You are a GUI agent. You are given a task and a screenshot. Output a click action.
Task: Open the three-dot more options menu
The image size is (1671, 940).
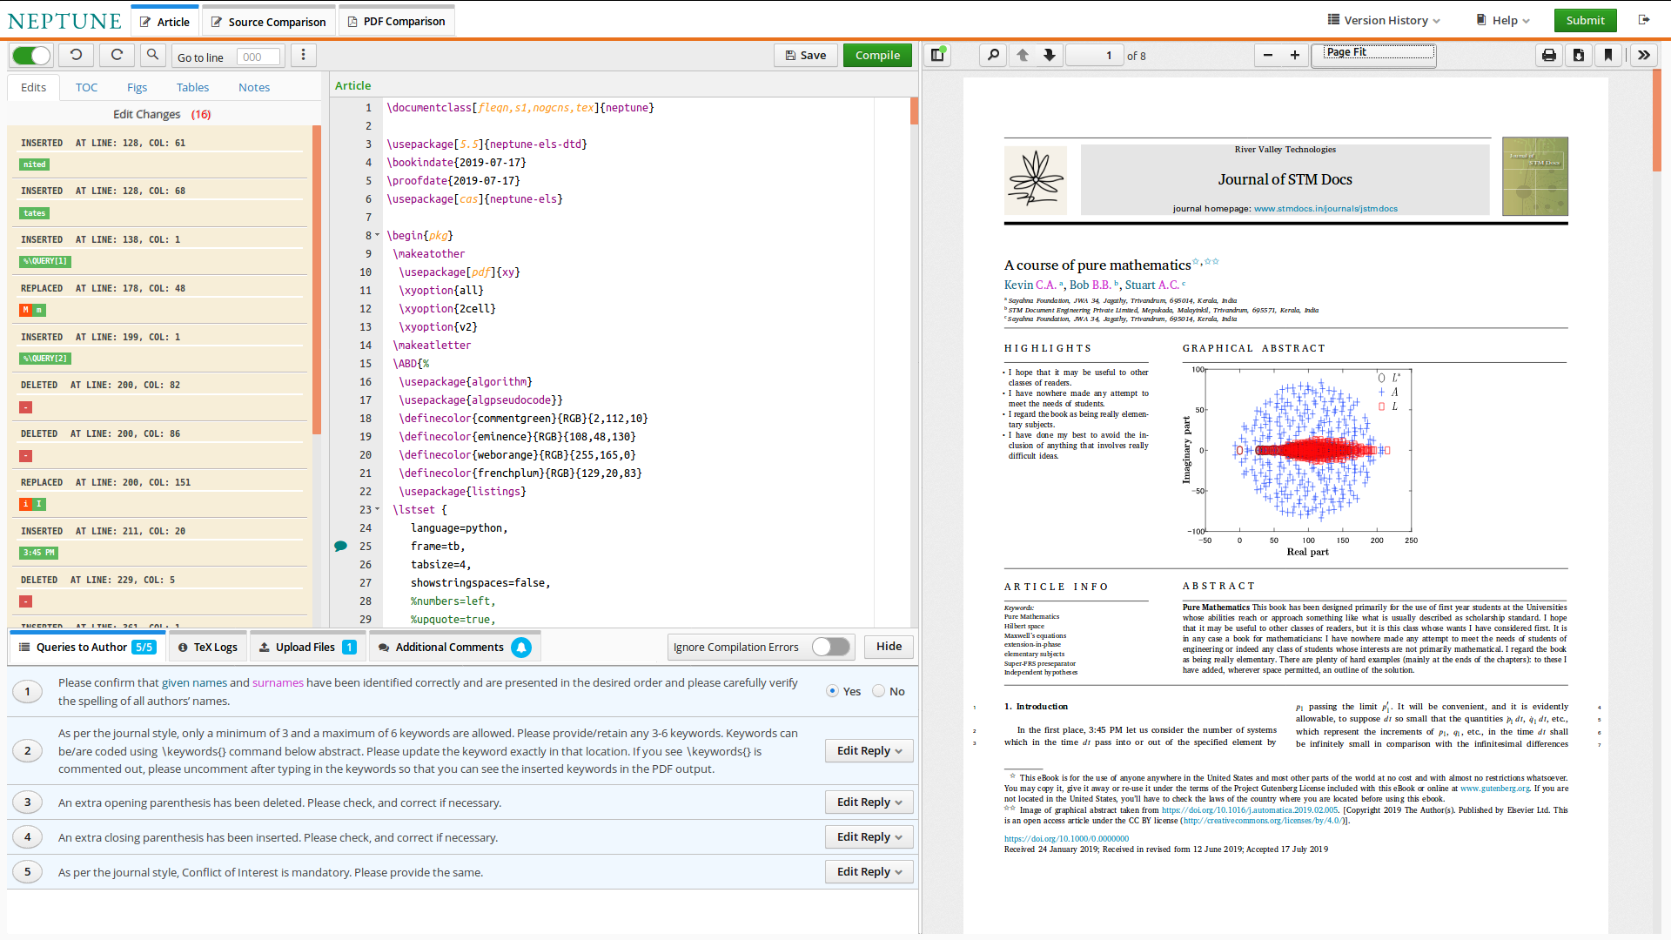(303, 55)
